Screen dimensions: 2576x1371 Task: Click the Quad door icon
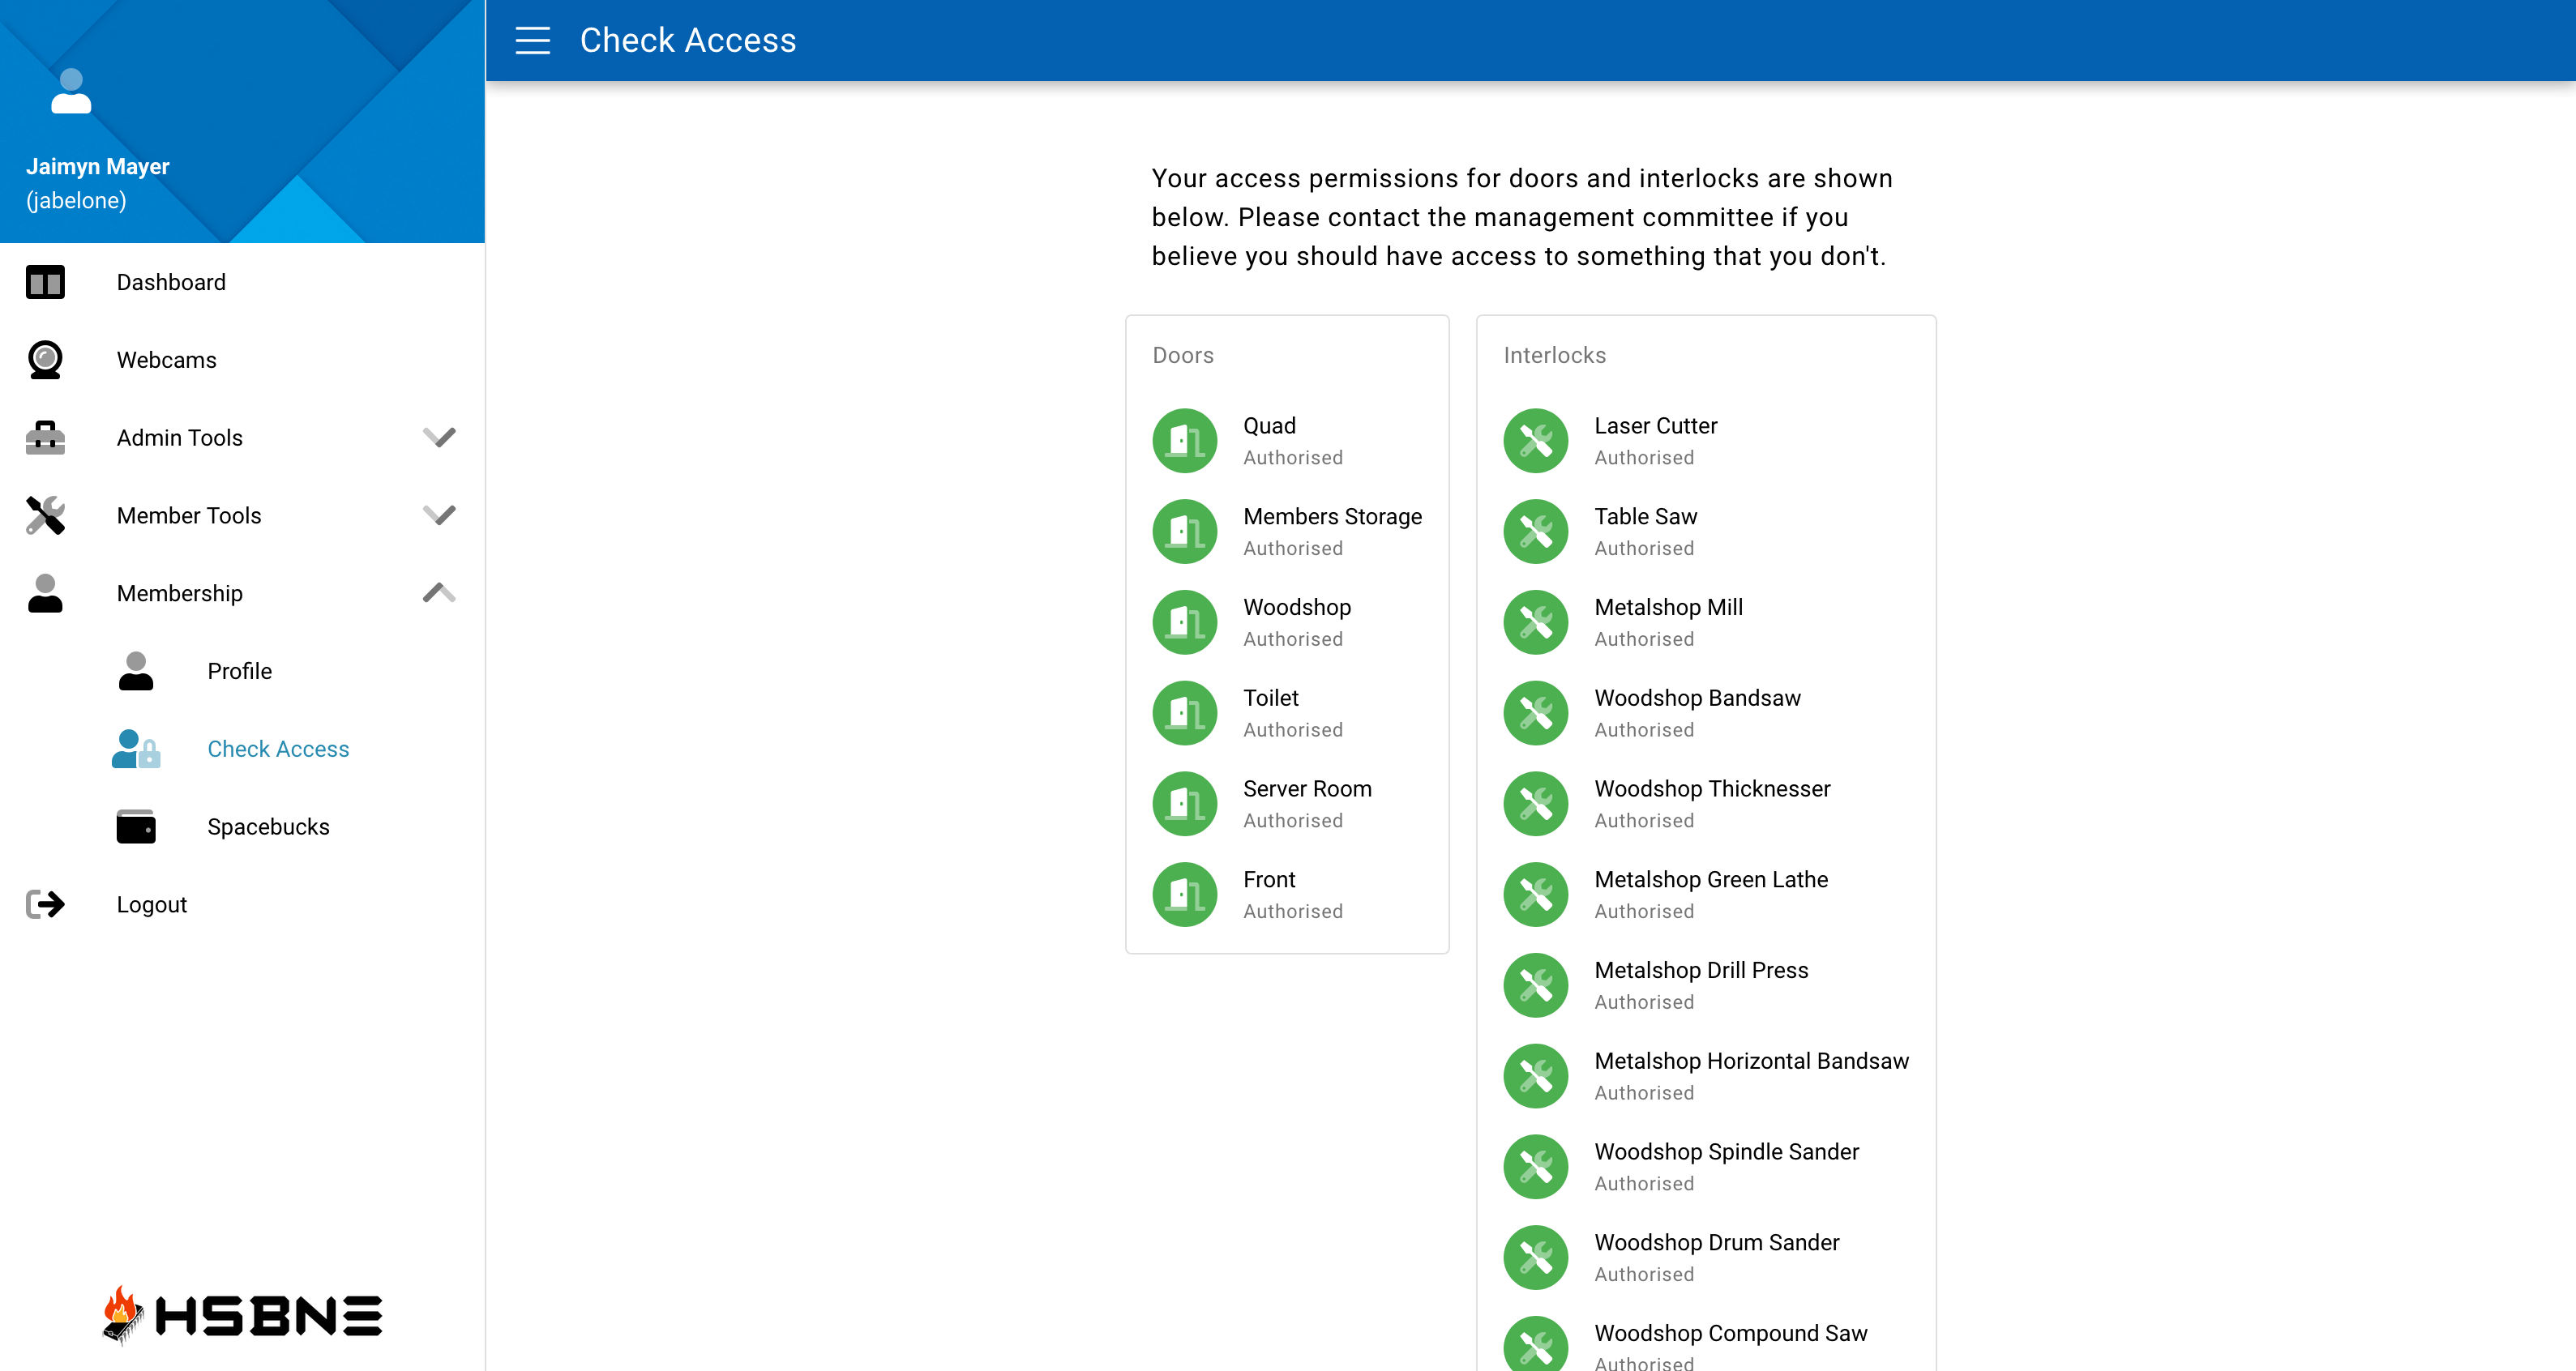pos(1184,440)
